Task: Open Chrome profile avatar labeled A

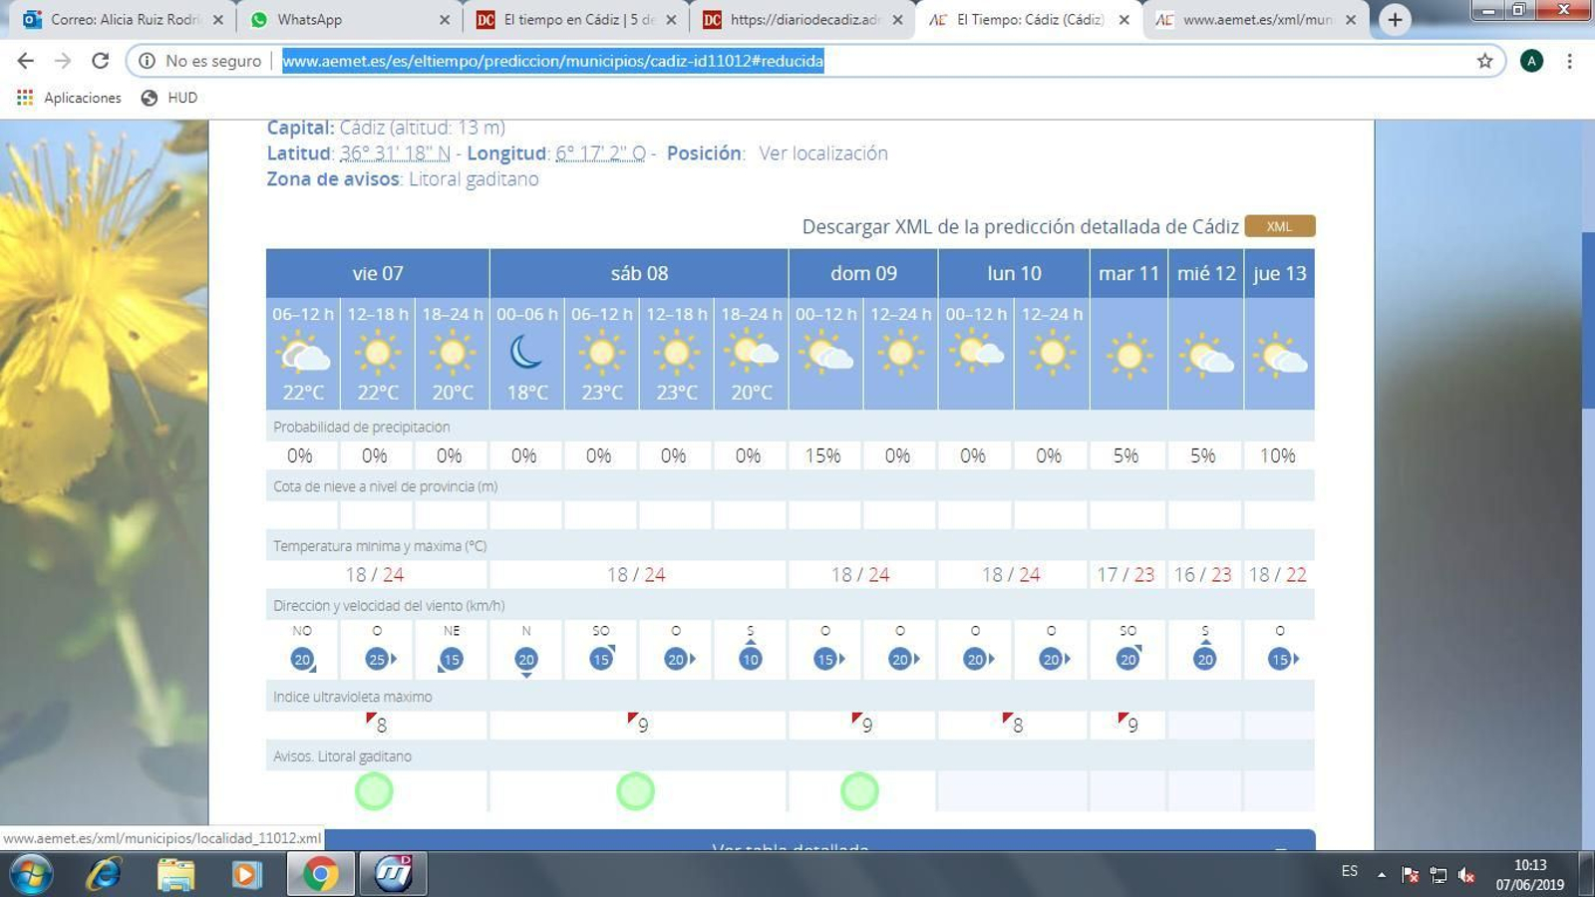Action: (x=1532, y=61)
